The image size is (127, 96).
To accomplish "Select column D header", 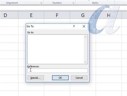I will coord(9,15).
